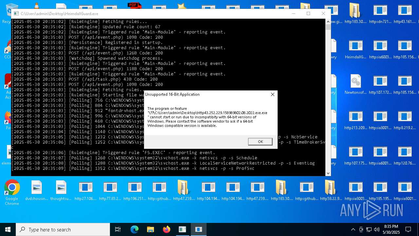This screenshot has width=419, height=236.
Task: Open Task View from the taskbar
Action: click(x=118, y=229)
